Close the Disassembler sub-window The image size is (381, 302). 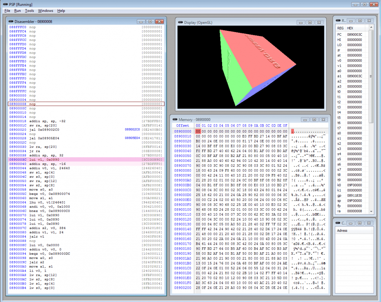pos(159,22)
